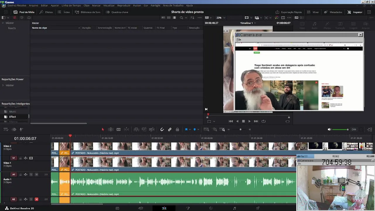This screenshot has height=211, width=375.
Task: Select the Reacts bin
Action: [12, 28]
